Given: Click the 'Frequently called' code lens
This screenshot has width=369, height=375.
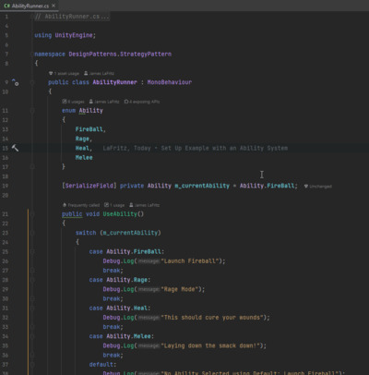Looking at the screenshot, I should (81, 205).
